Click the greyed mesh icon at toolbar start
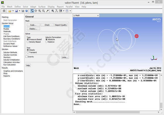The width and height of the screenshot is (164, 115). click(x=4, y=11)
